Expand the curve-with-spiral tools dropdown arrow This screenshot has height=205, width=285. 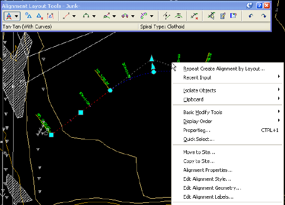pos(133,16)
